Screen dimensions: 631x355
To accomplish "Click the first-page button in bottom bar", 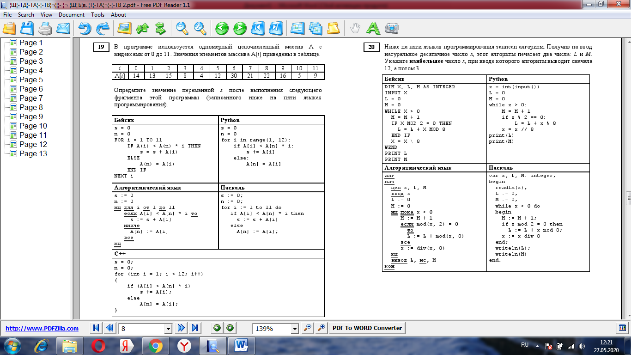I will pos(96,328).
